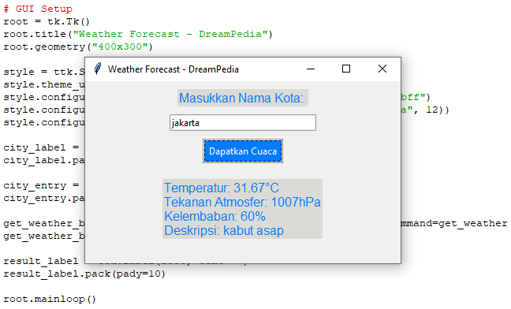Click the Temperatur: 31.67°C result line

click(222, 188)
